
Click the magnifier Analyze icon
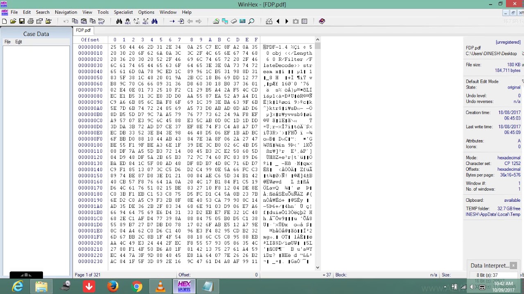pos(251,21)
